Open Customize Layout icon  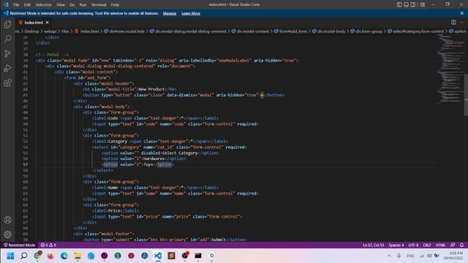pyautogui.click(x=423, y=4)
